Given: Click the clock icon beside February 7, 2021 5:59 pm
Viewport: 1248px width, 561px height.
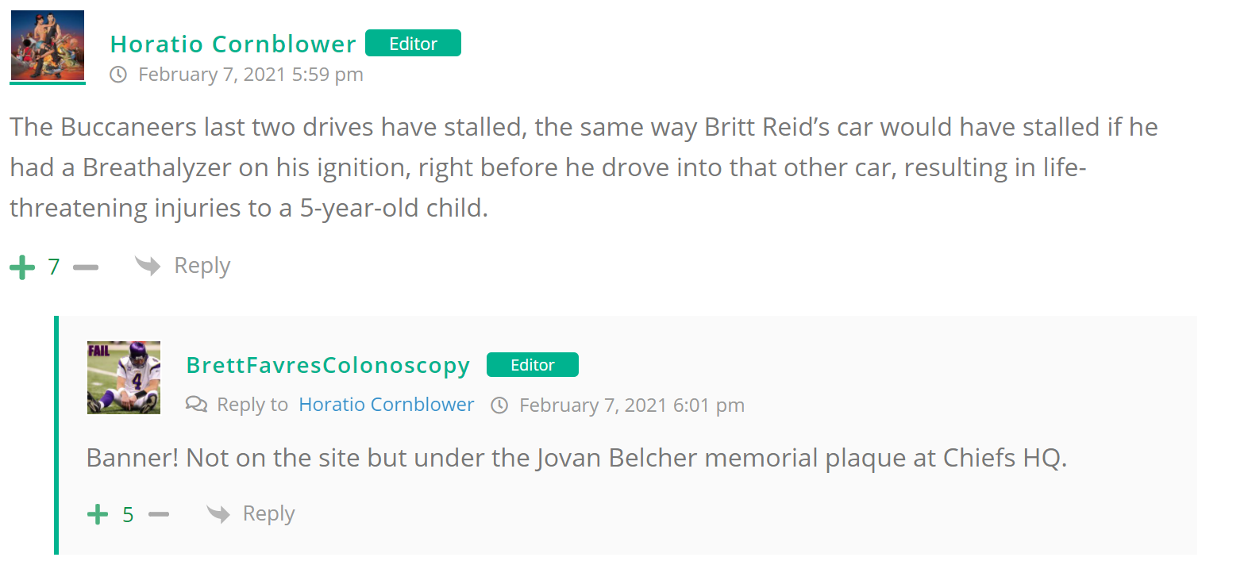Looking at the screenshot, I should 118,75.
